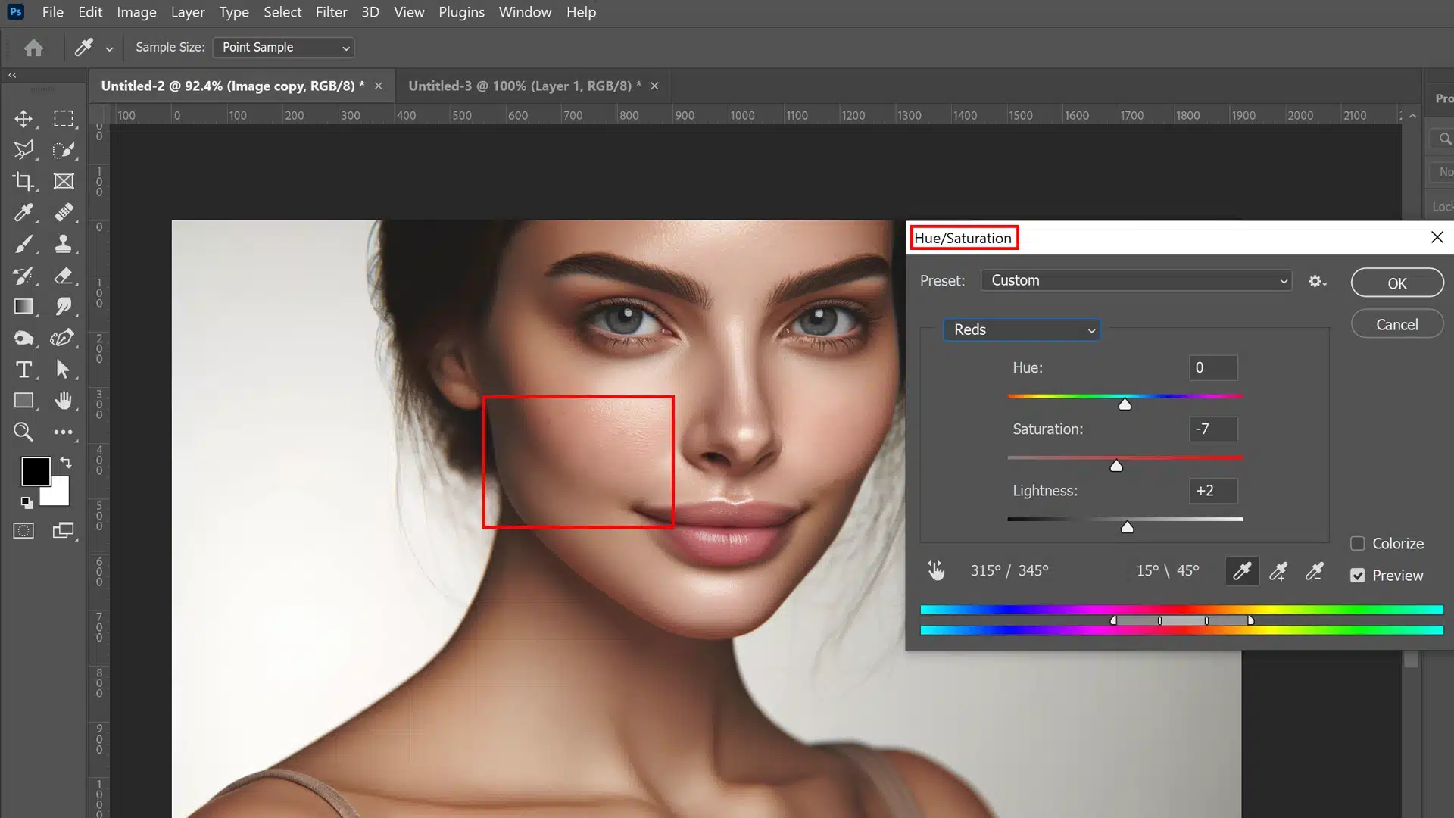1454x818 pixels.
Task: Select the Hue/Saturation eyedropper tool
Action: (x=1242, y=571)
